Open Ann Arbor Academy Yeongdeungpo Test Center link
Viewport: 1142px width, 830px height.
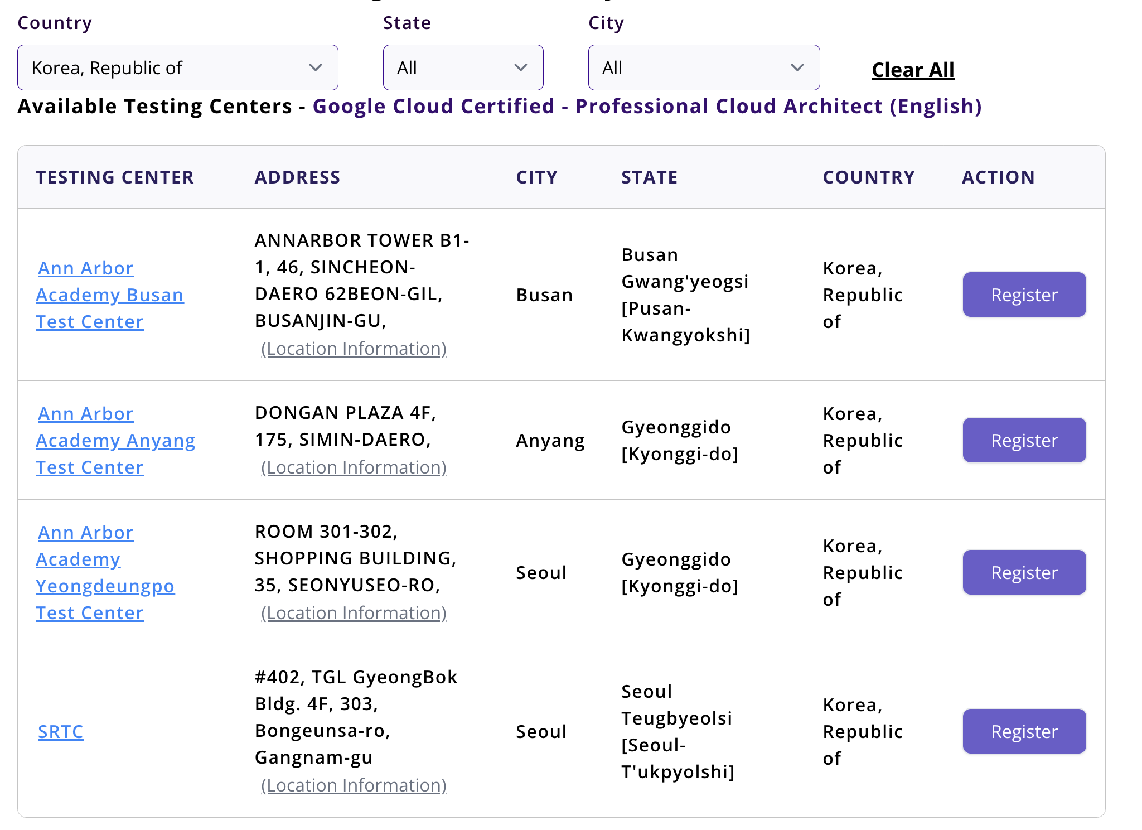pyautogui.click(x=105, y=572)
